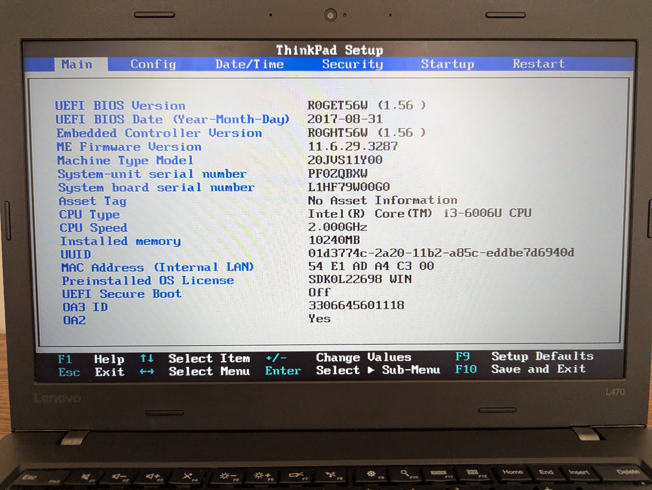The image size is (652, 490).
Task: Select System-unit serial number label
Action: coord(152,174)
